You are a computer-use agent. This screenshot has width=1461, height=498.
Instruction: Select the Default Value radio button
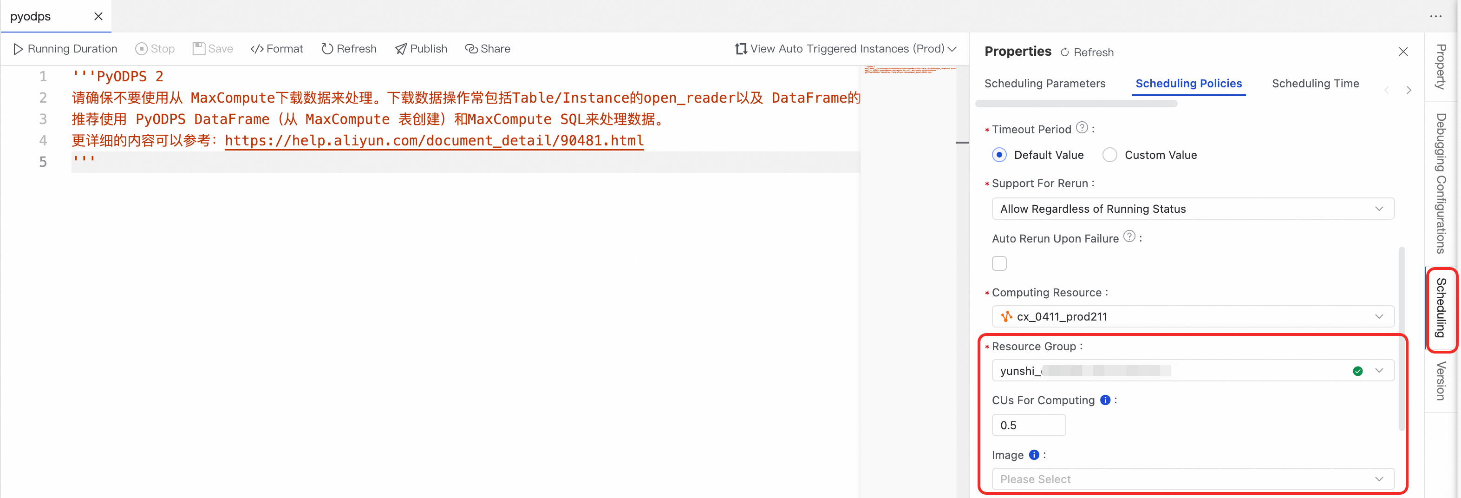pyautogui.click(x=999, y=155)
